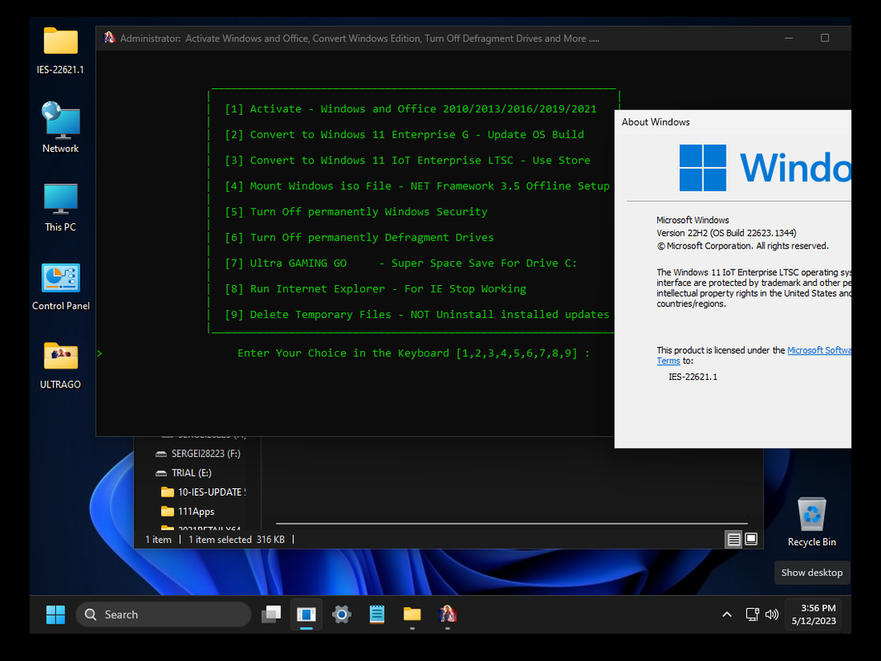Screen dimensions: 881x661
Task: Open the clock showing 3:56 PM
Action: pos(813,615)
